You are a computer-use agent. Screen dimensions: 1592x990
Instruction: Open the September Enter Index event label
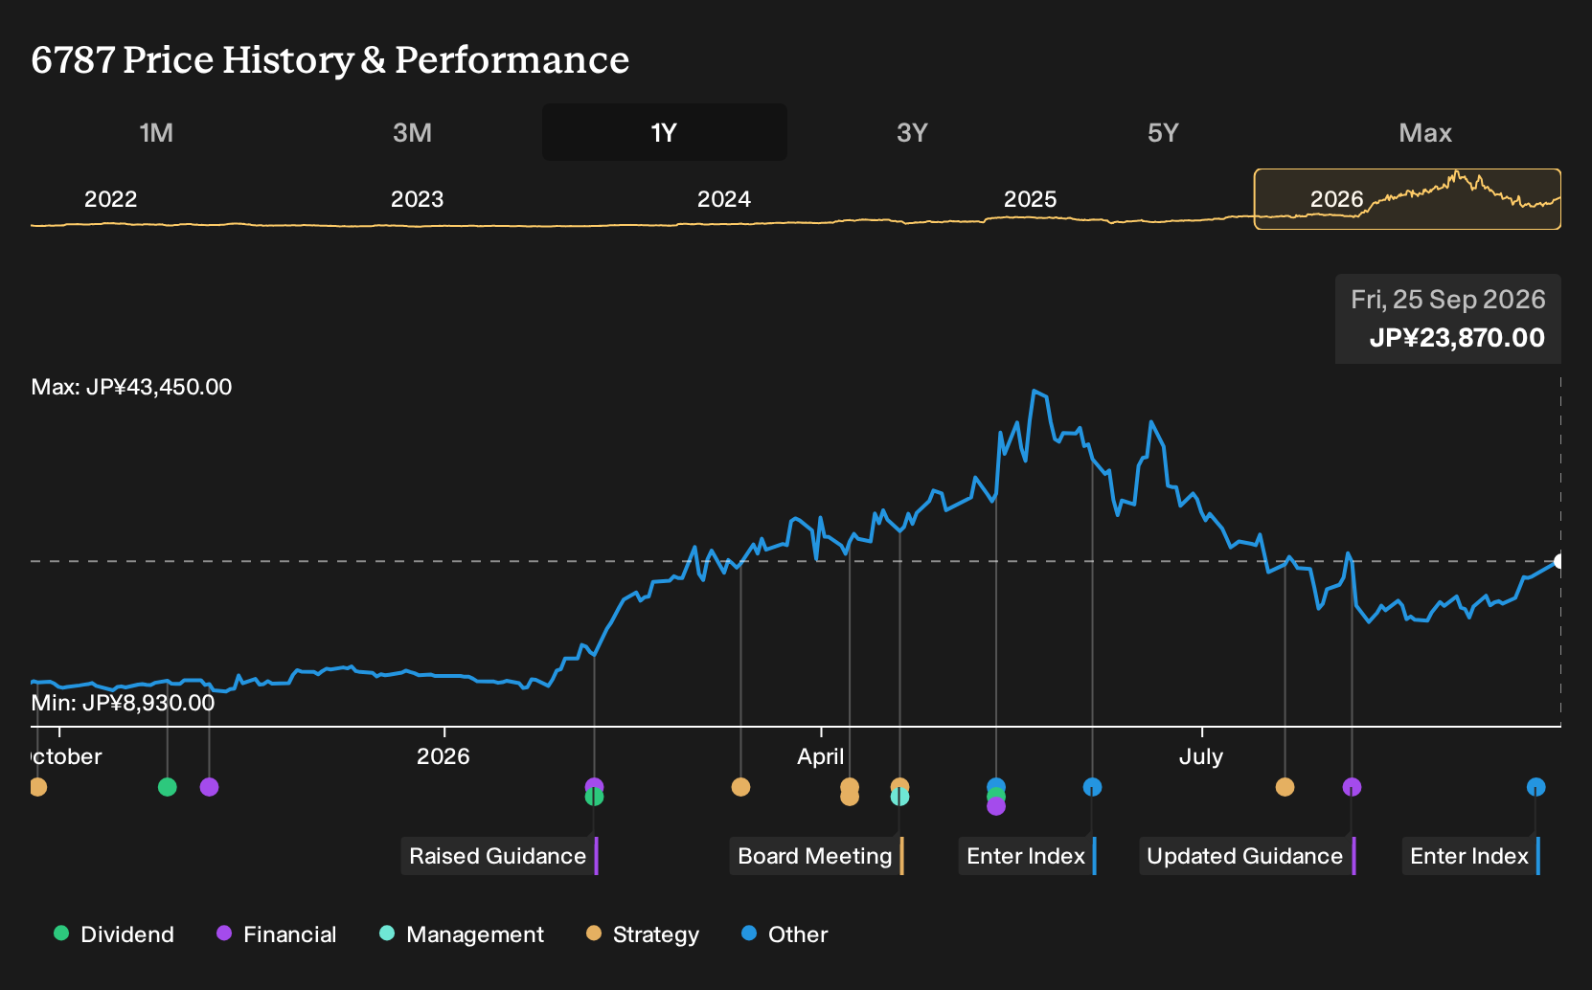pyautogui.click(x=1470, y=856)
